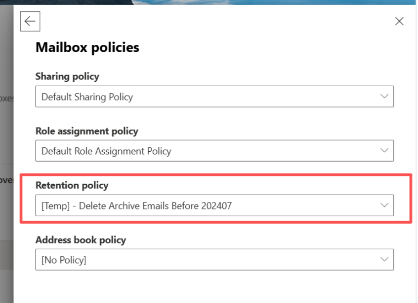Click the Retention policy chevron arrow
Viewport: 418px width, 303px height.
384,205
